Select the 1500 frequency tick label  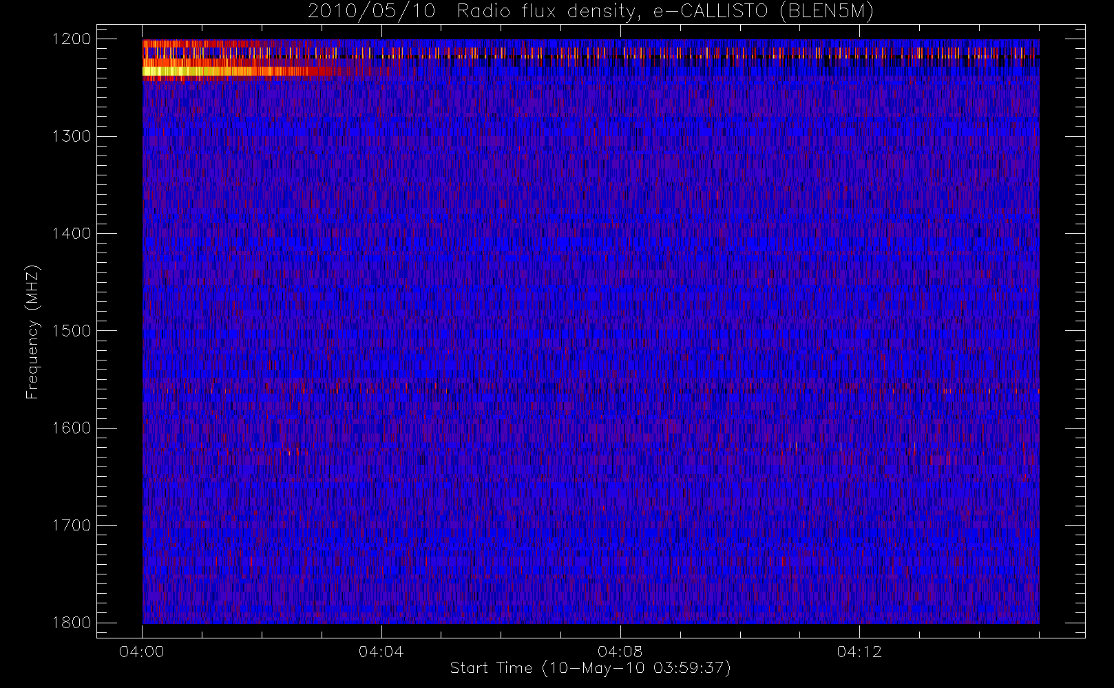point(72,330)
